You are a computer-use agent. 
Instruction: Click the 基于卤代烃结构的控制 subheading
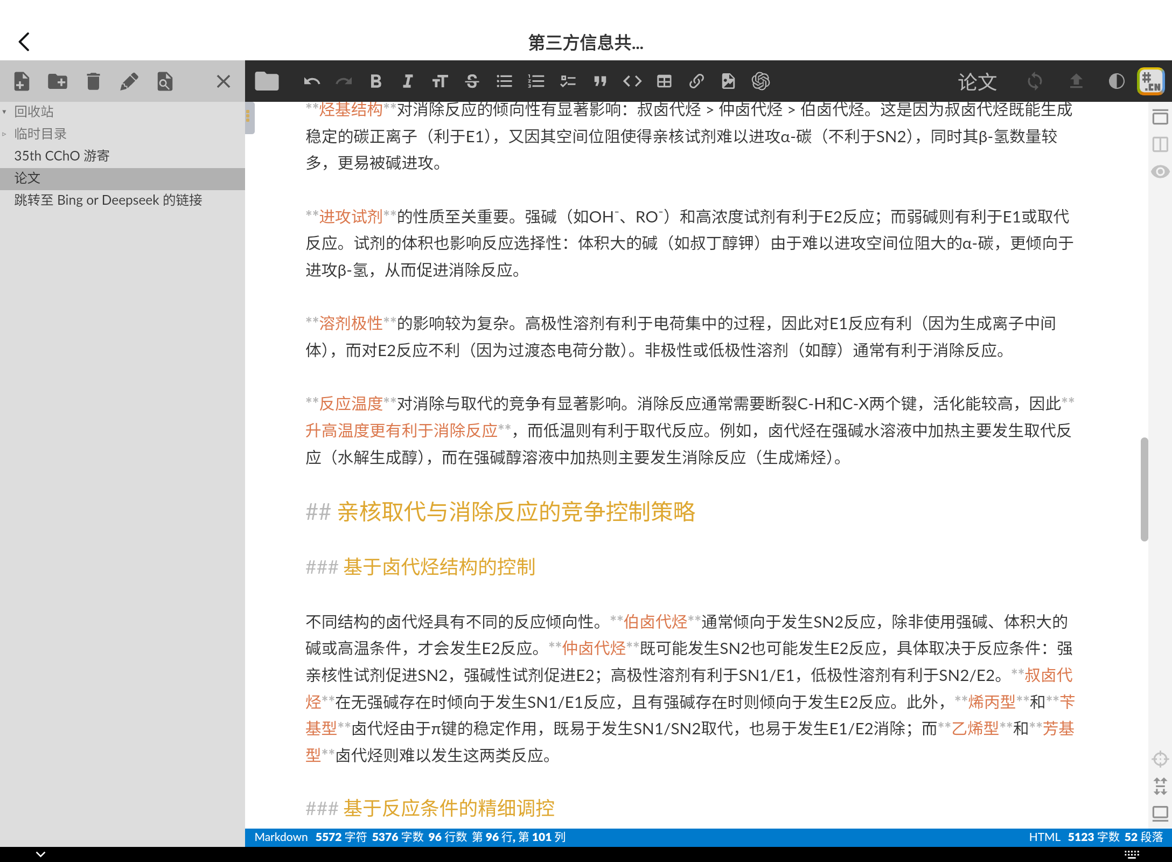(439, 567)
